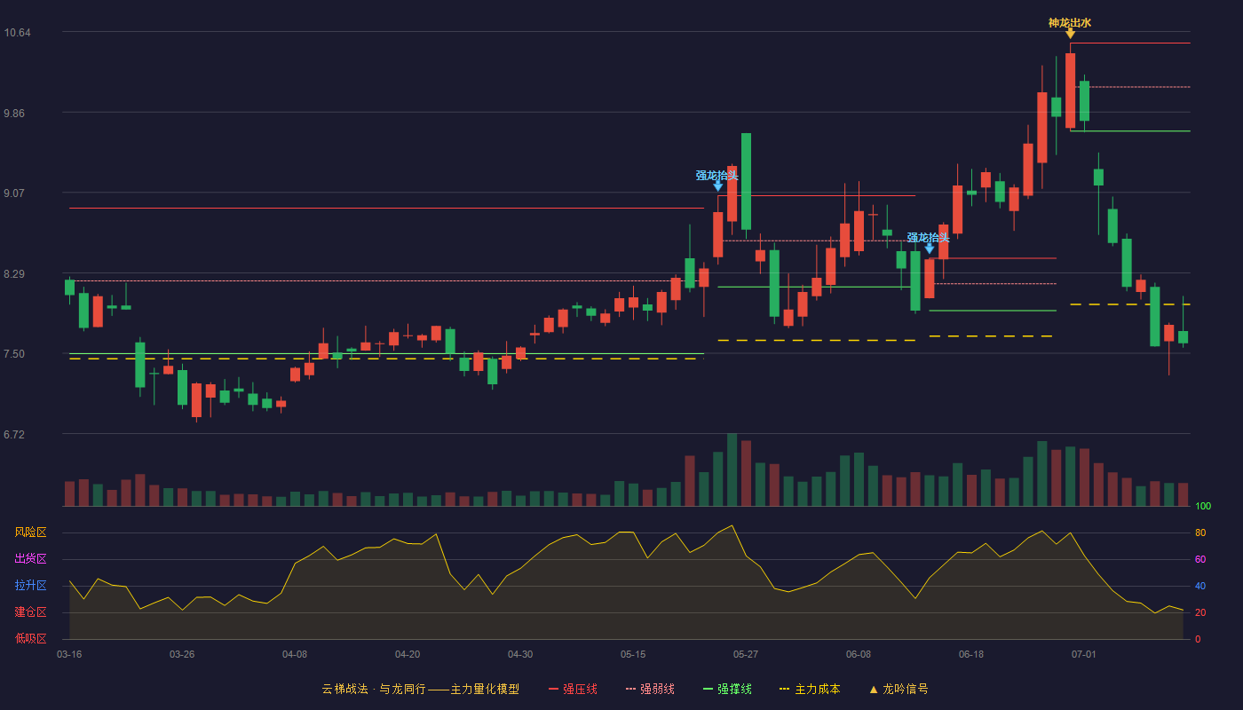Click the 建仓区 zone label
1243x710 pixels.
(x=30, y=612)
